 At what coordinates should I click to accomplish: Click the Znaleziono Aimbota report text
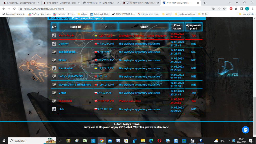(x=143, y=36)
